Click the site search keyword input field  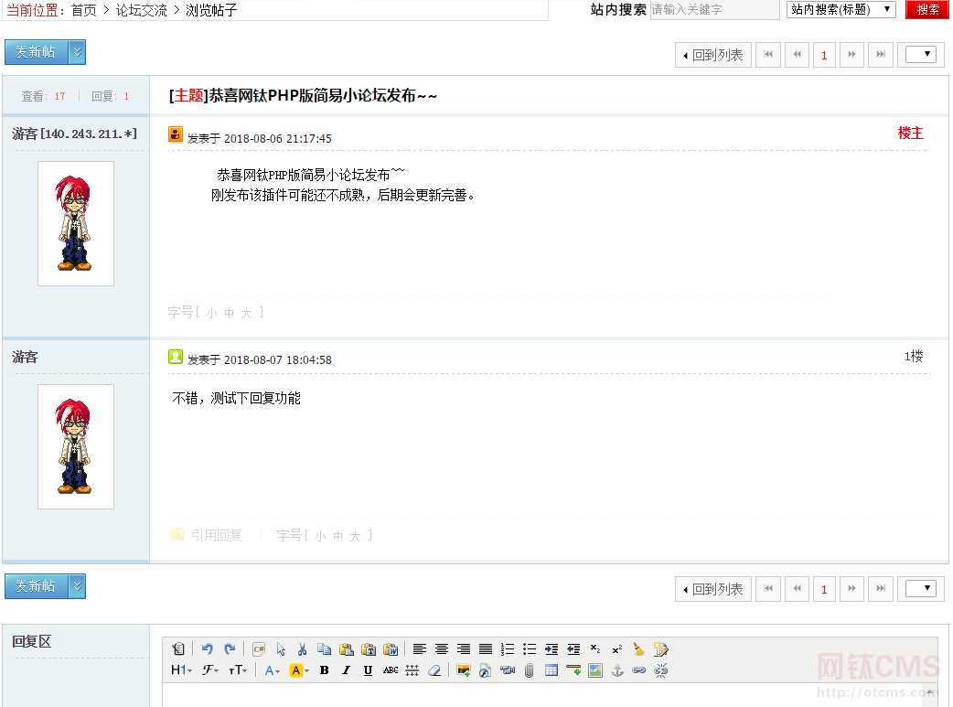click(713, 9)
